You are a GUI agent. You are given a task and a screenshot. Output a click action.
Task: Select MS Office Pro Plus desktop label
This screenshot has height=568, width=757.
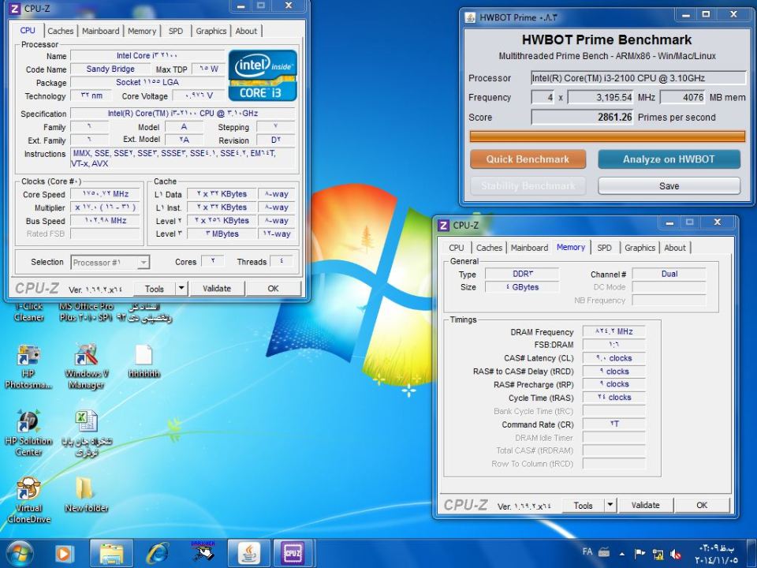(86, 312)
